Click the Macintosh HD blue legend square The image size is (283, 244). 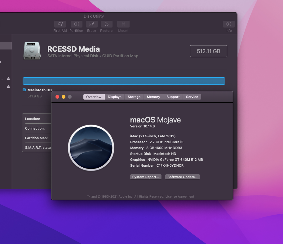24,90
